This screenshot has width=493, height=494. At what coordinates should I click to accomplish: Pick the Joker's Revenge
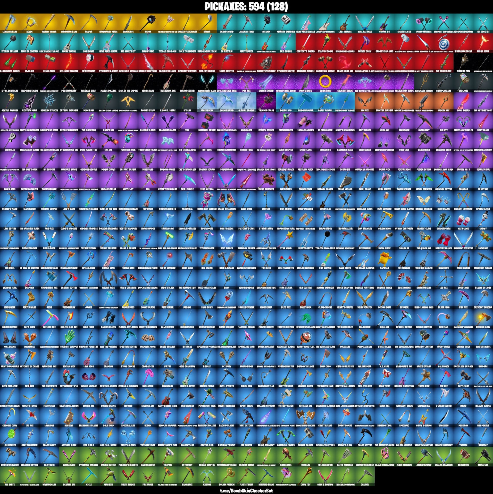coord(10,102)
